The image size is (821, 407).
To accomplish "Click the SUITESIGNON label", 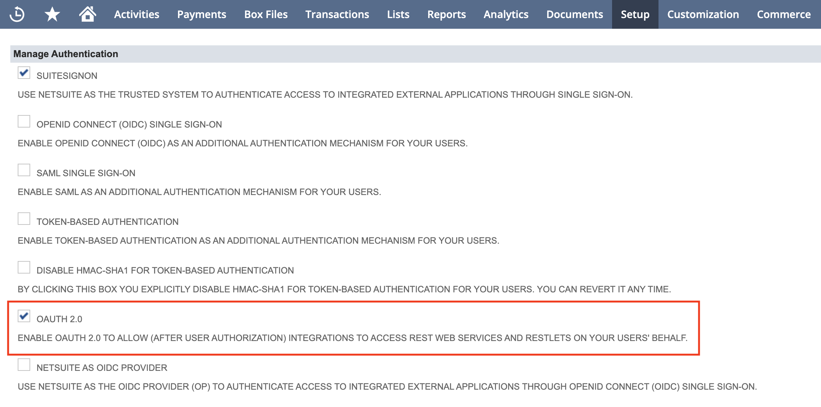I will pos(67,76).
